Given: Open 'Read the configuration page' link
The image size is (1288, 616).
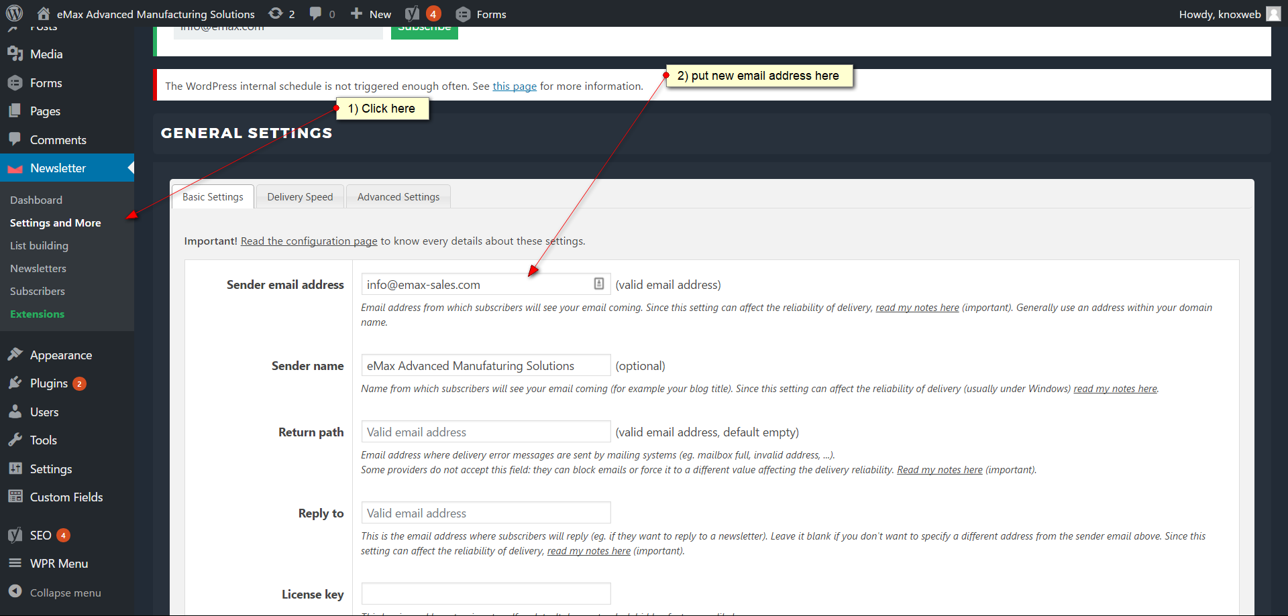Looking at the screenshot, I should click(x=309, y=241).
